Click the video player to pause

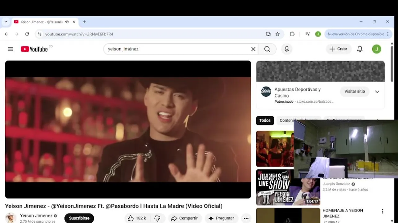coord(128,129)
